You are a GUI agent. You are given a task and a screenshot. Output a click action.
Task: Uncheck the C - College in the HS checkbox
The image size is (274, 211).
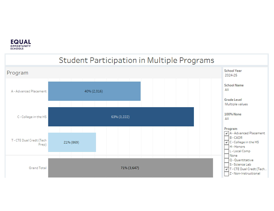click(x=226, y=142)
